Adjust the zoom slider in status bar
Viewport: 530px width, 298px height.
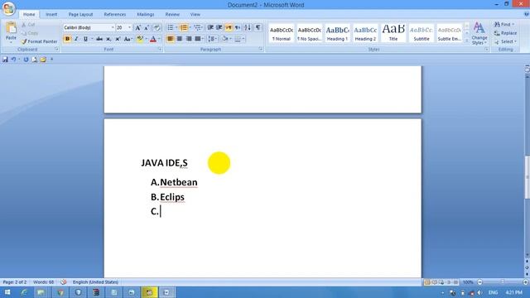coord(503,282)
